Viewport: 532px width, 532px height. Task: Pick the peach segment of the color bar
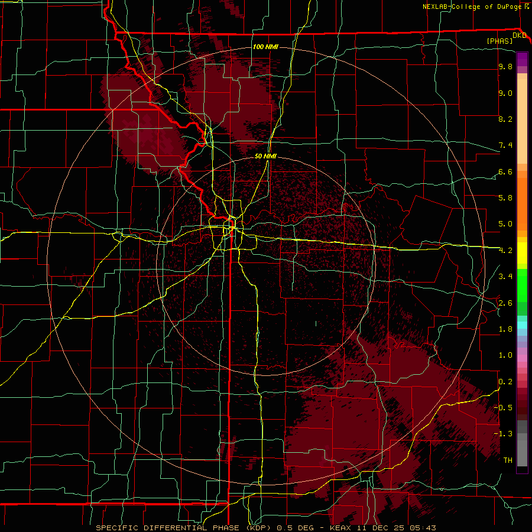pos(522,122)
